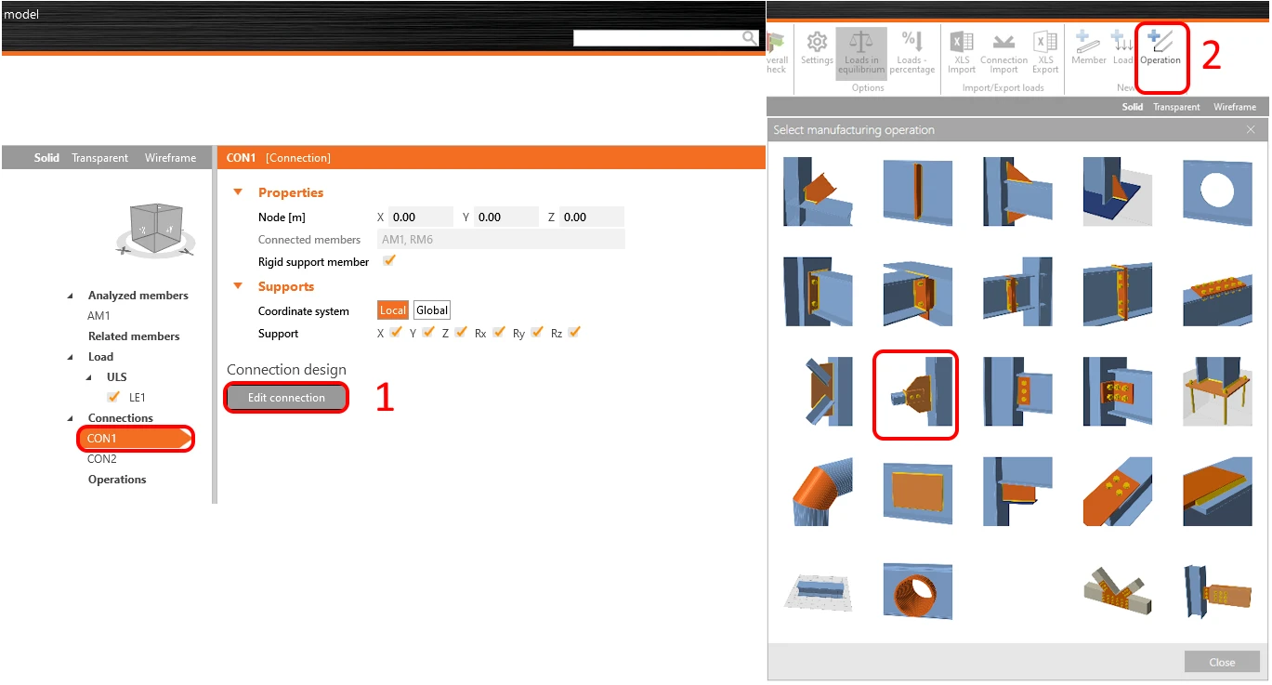Click the search magnifier icon
This screenshot has width=1272, height=685.
click(749, 38)
